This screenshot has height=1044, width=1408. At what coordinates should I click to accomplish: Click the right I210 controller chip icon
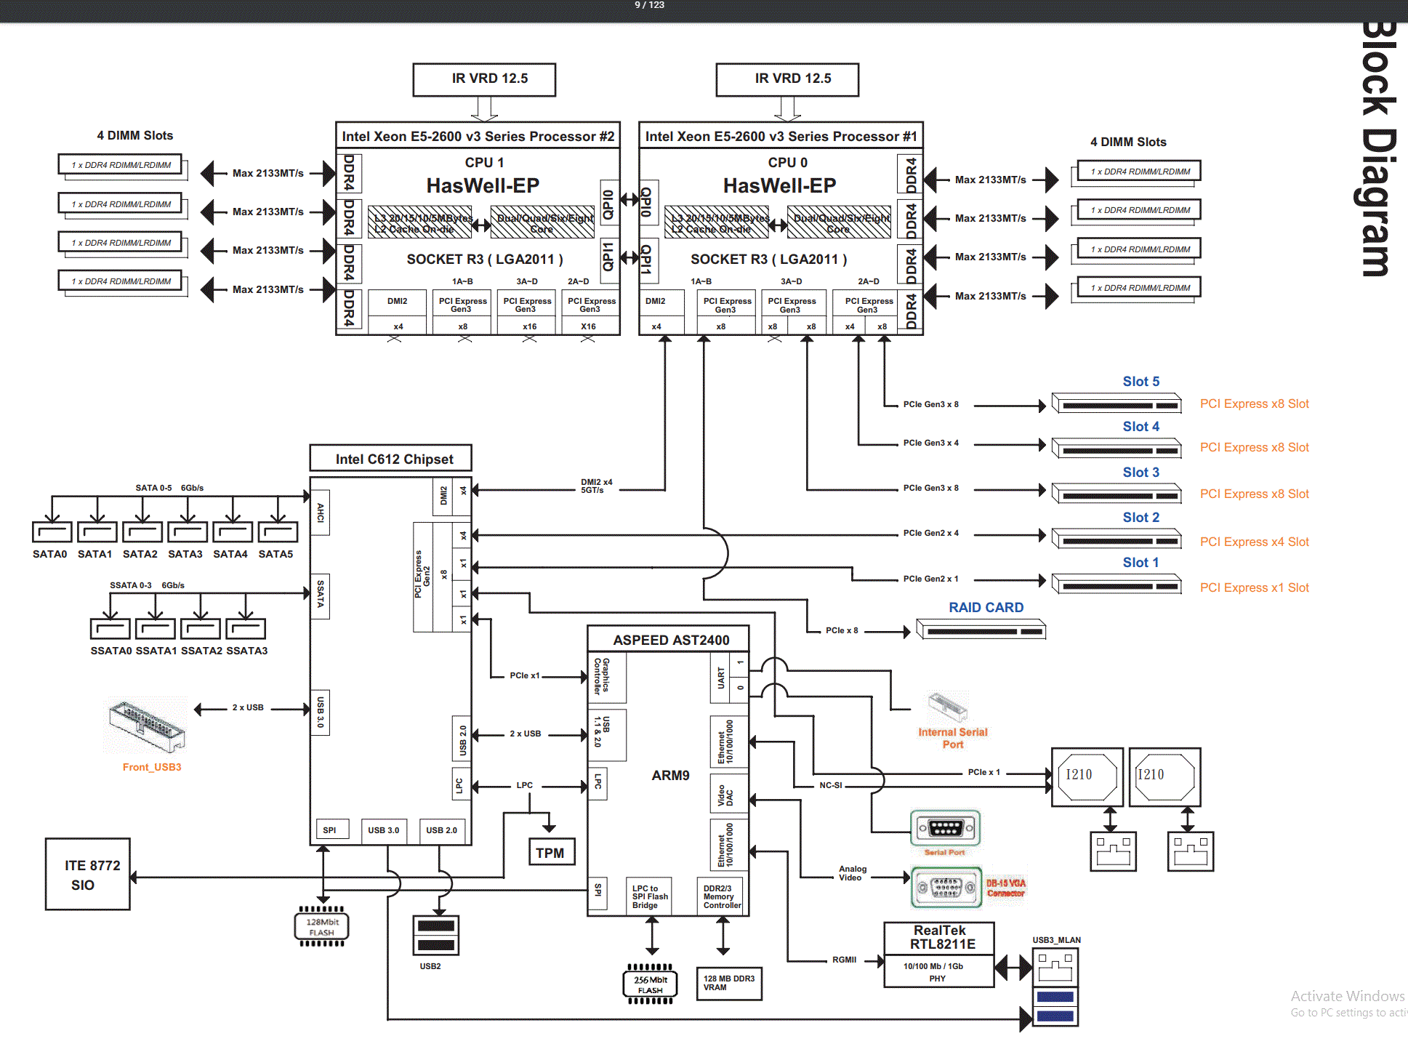point(1164,777)
